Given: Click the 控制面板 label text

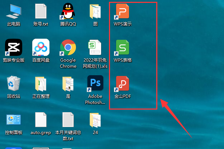Looking at the screenshot, I should coord(14,133).
